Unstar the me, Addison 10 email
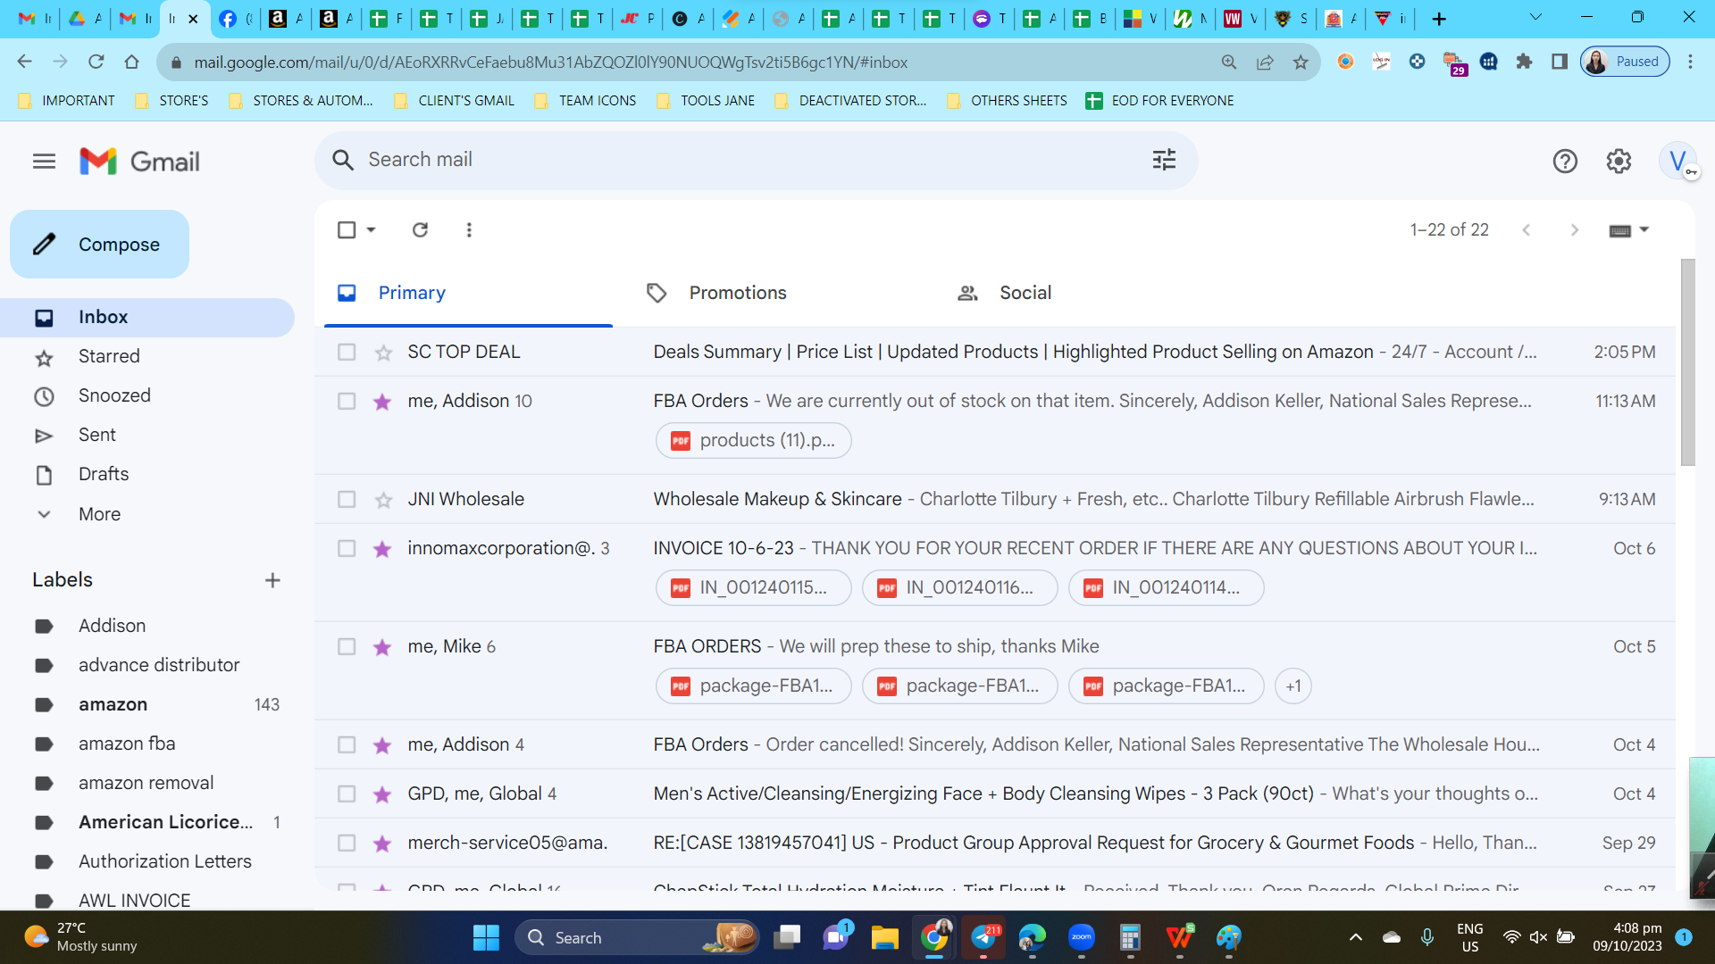Image resolution: width=1715 pixels, height=964 pixels. (383, 402)
